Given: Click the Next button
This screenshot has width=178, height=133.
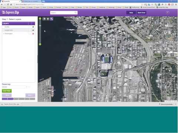Looking at the screenshot, I should 30,95.
